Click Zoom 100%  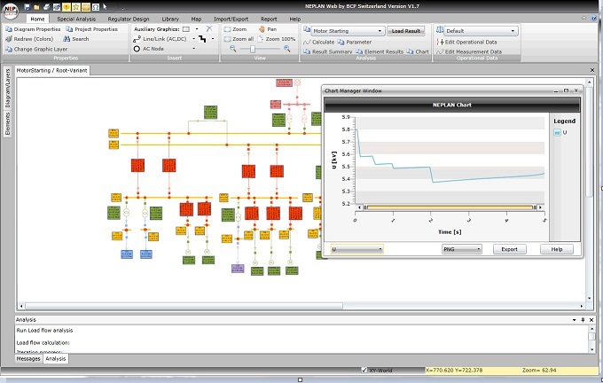click(x=277, y=39)
